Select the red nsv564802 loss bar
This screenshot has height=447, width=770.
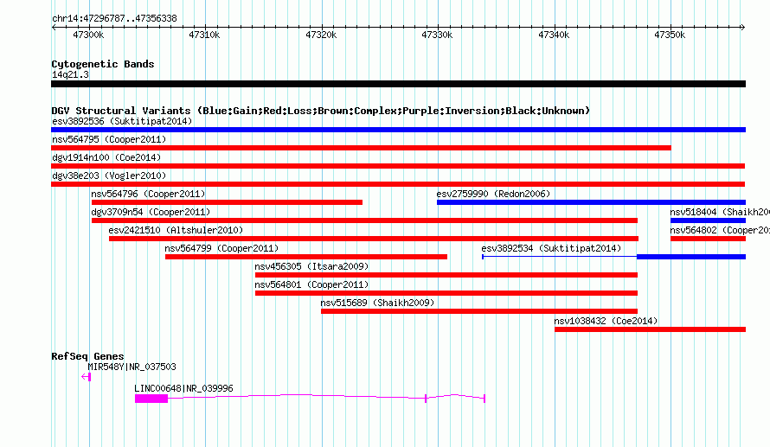(x=708, y=239)
